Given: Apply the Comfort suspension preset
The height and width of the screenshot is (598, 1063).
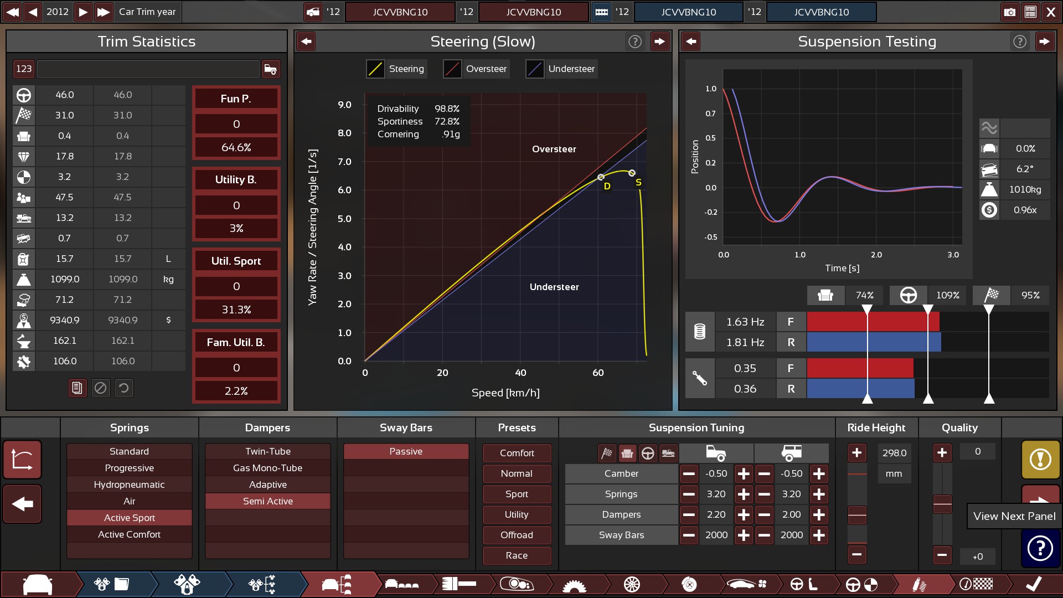Looking at the screenshot, I should point(517,453).
